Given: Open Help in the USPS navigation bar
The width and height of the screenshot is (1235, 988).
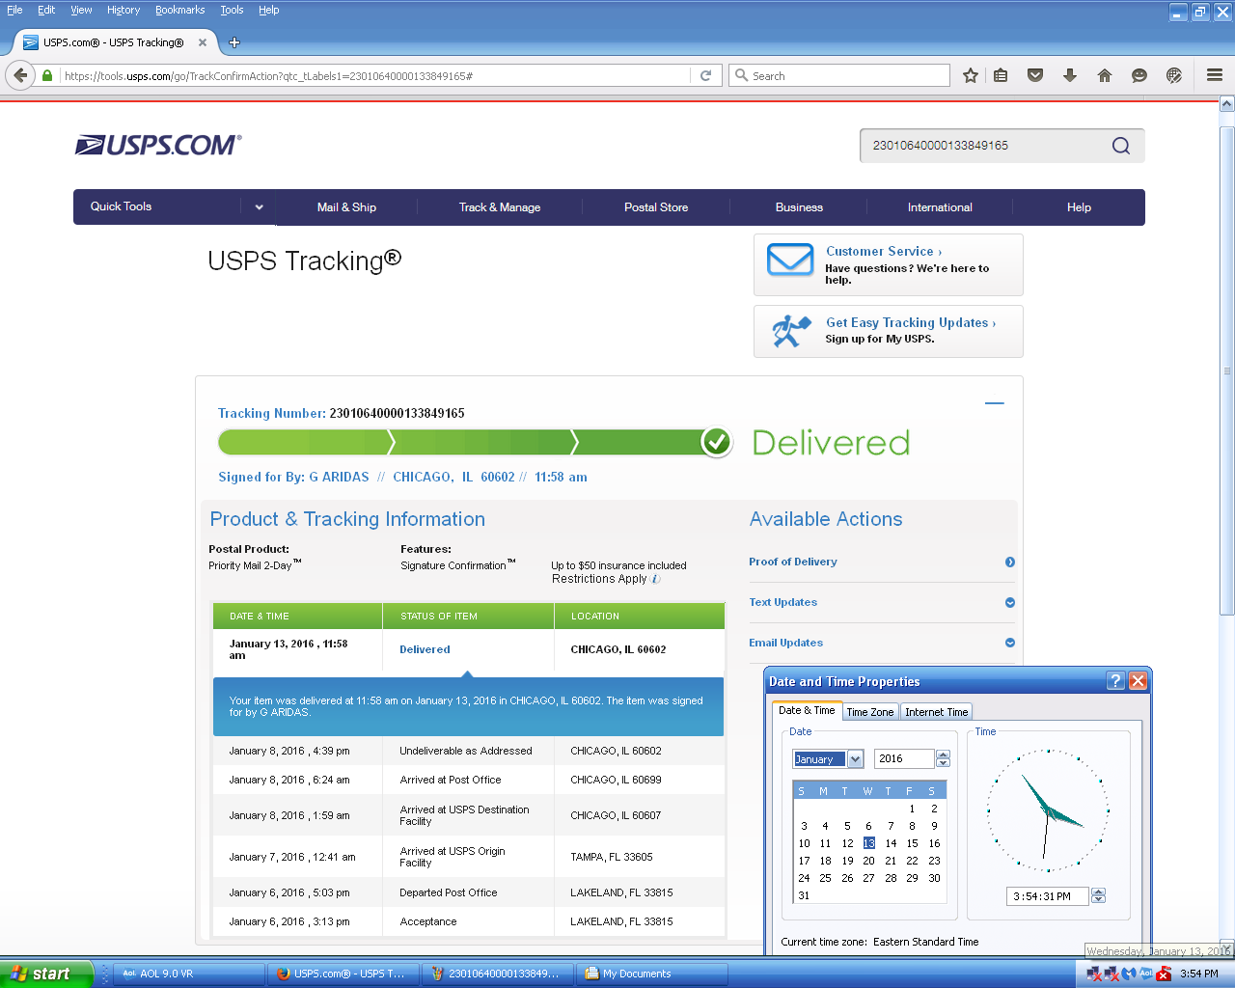Looking at the screenshot, I should tap(1079, 207).
